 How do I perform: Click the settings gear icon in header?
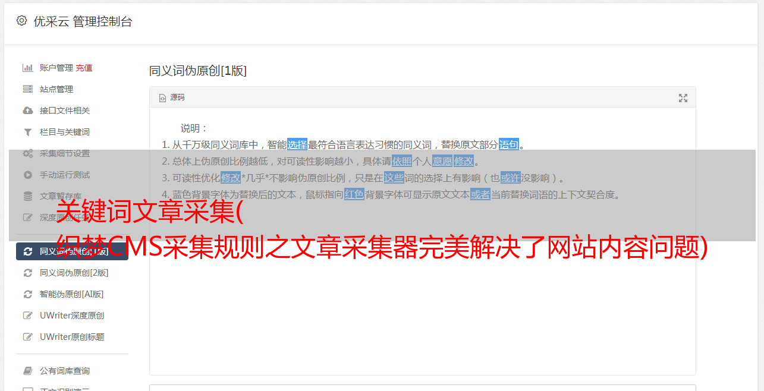pyautogui.click(x=22, y=21)
